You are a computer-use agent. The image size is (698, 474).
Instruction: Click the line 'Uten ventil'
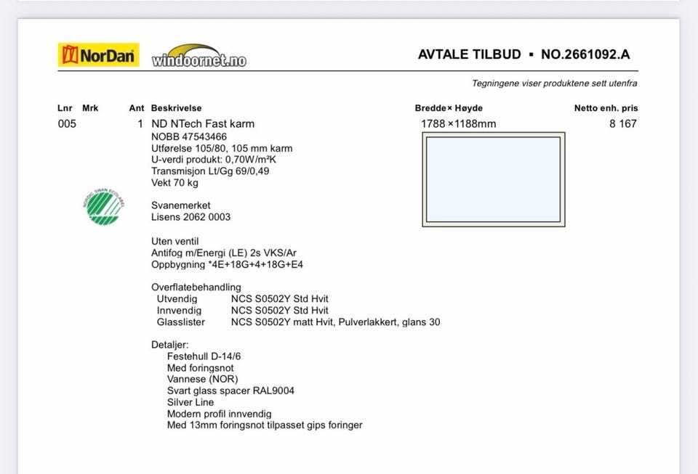pyautogui.click(x=175, y=241)
